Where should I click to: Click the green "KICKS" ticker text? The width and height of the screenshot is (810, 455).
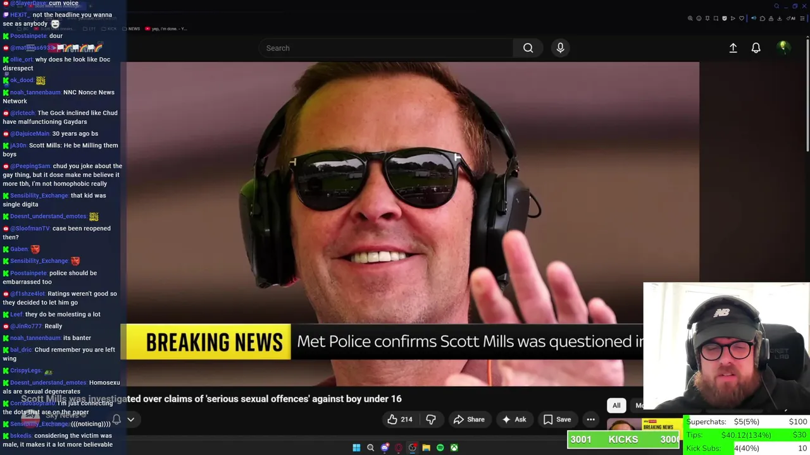pyautogui.click(x=623, y=439)
